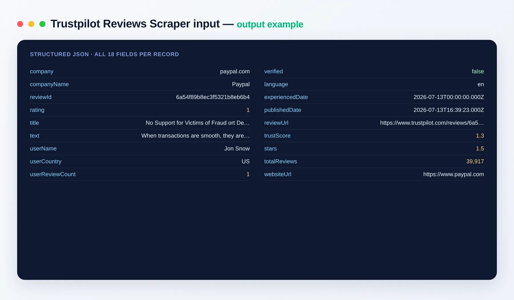Select the 'publishedDate' field label
514x300 pixels.
283,110
